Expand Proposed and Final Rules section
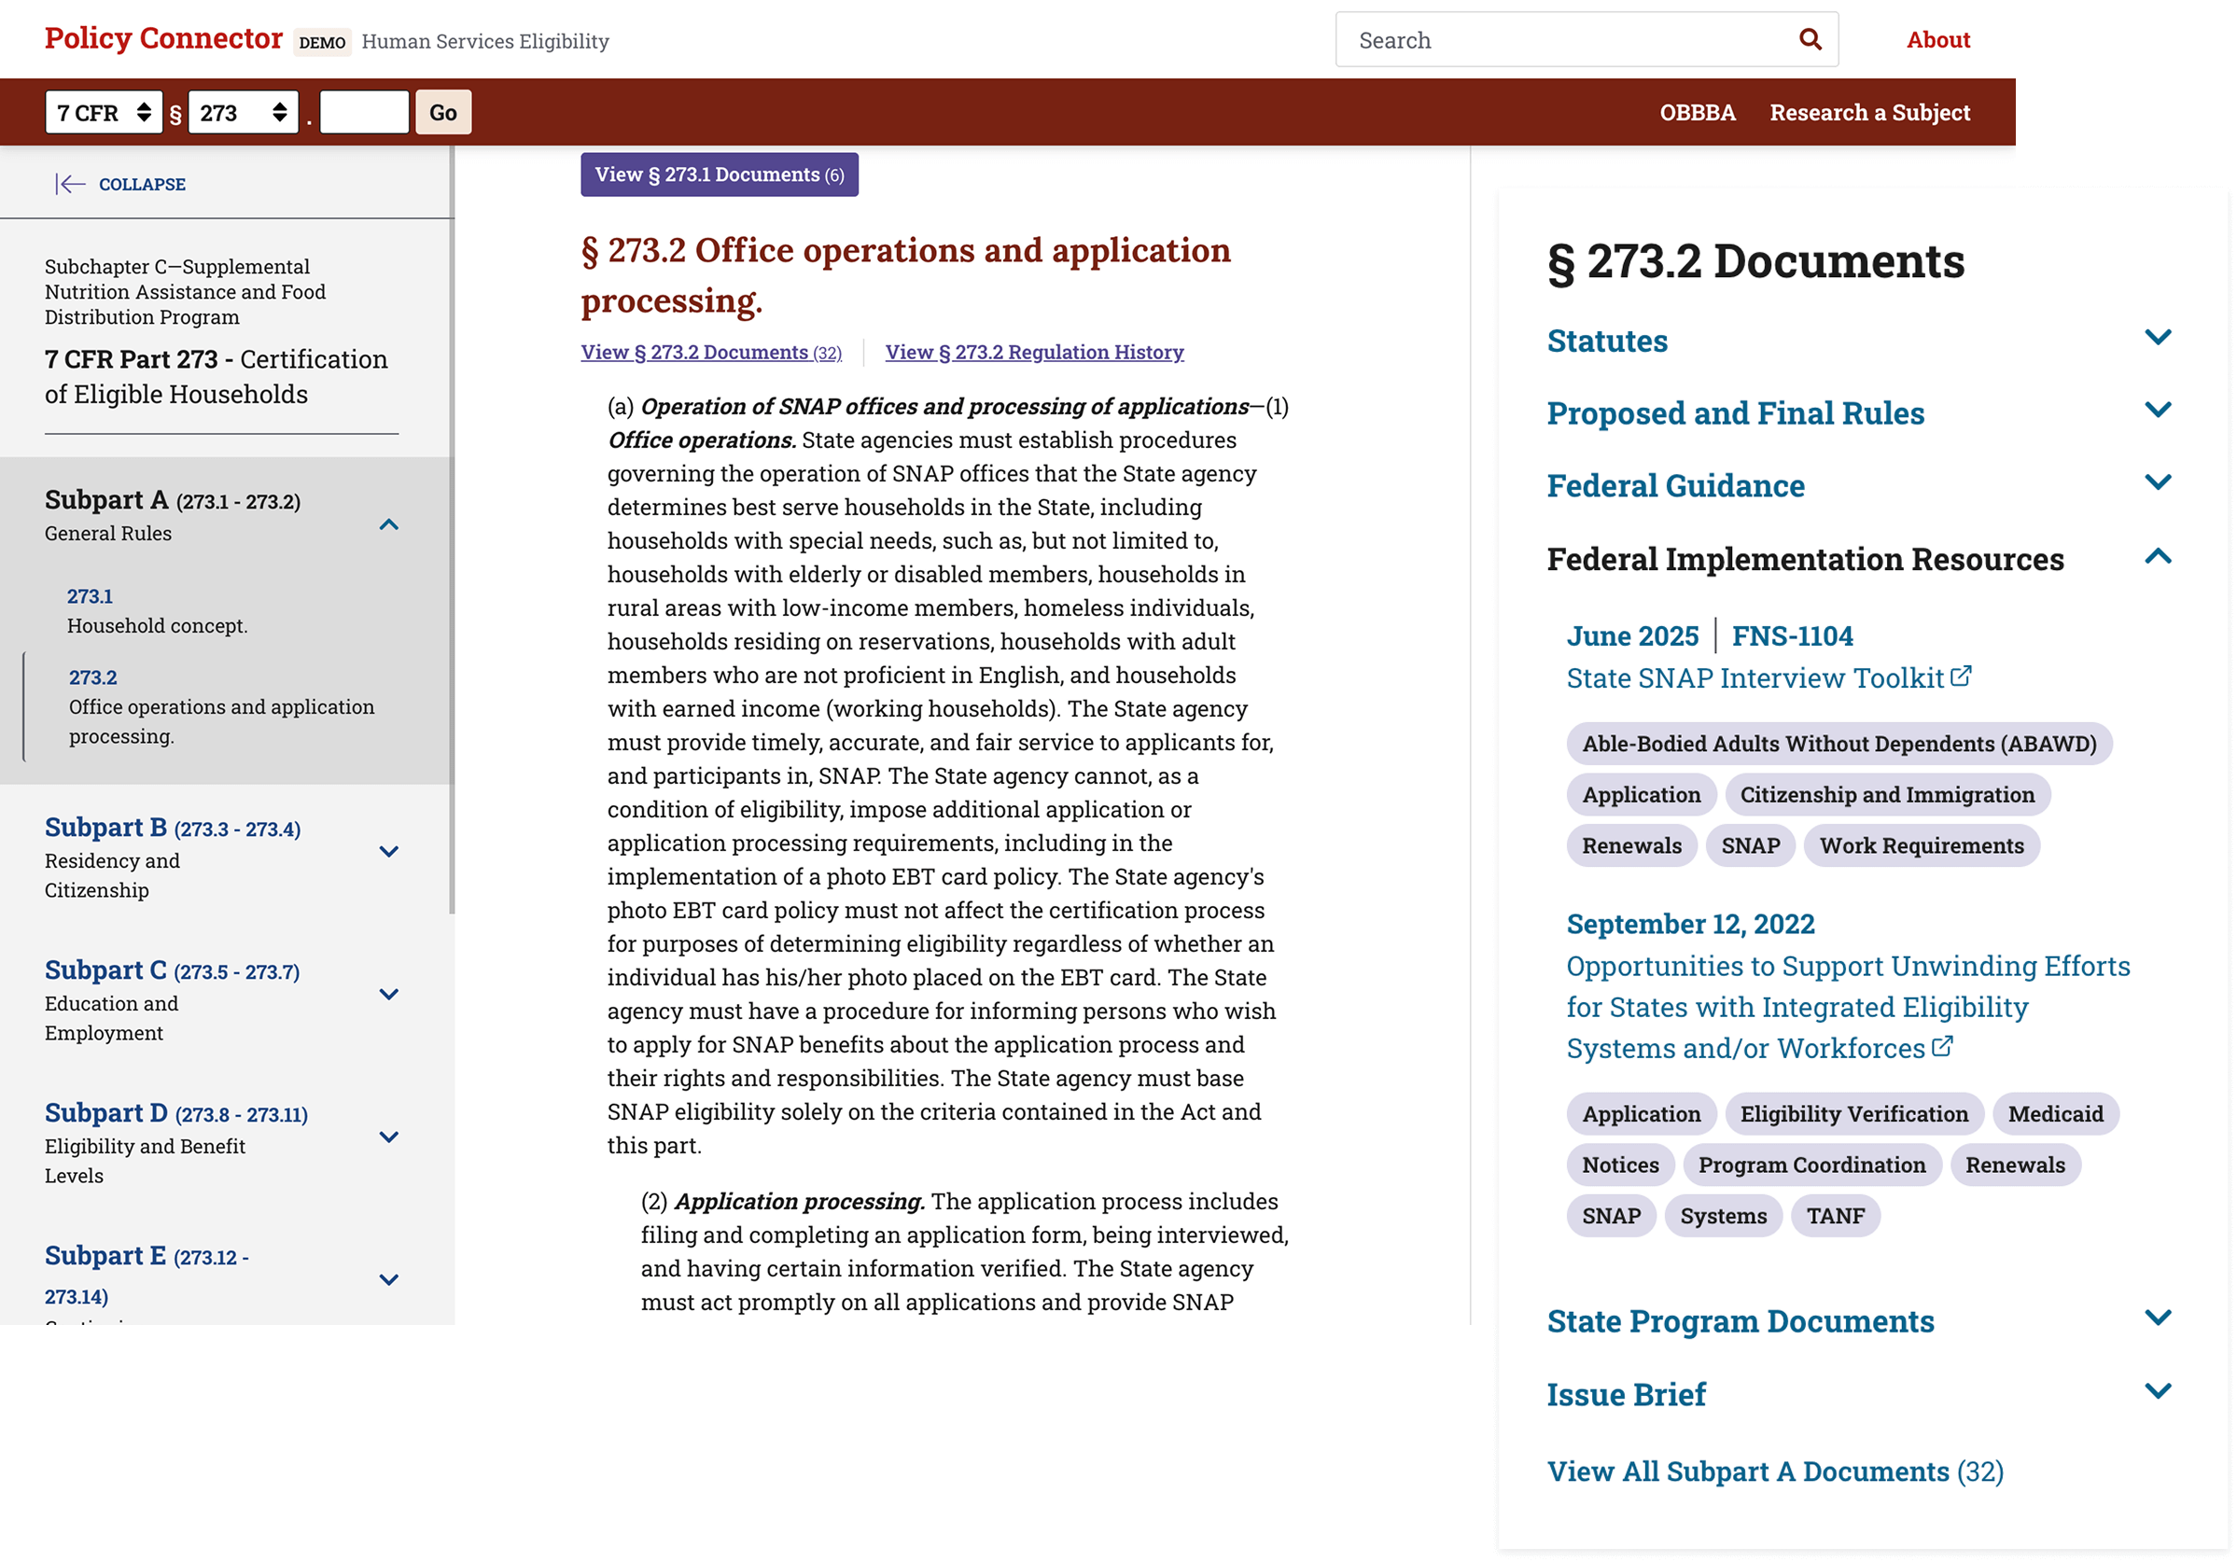 pyautogui.click(x=1859, y=412)
